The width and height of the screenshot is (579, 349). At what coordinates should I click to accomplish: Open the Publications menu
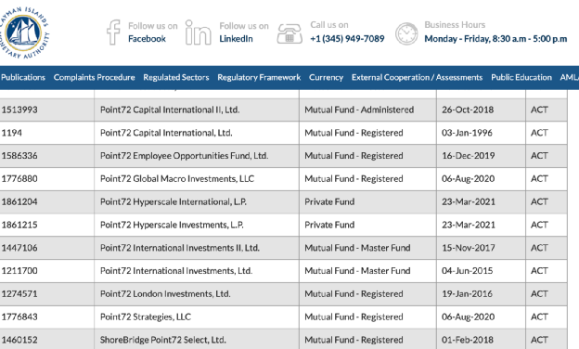click(23, 78)
